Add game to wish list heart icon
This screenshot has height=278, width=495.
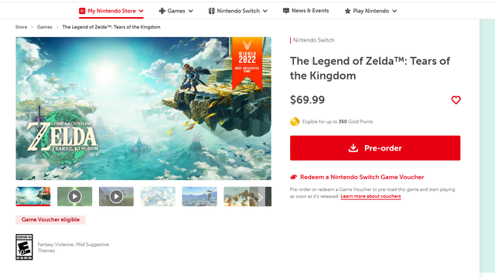pyautogui.click(x=456, y=100)
